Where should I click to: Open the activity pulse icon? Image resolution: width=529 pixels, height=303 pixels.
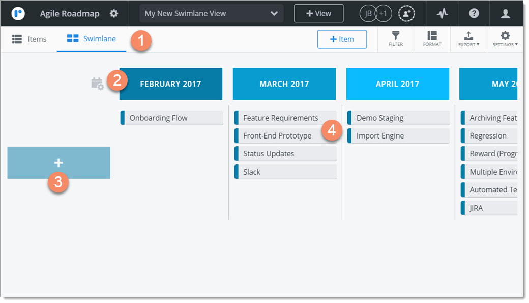click(x=442, y=14)
